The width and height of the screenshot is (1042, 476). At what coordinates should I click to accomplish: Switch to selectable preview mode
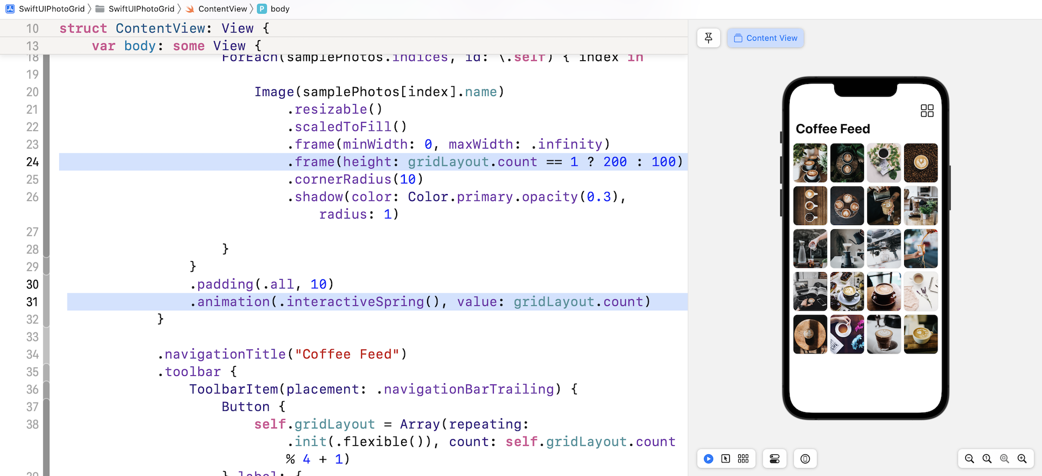point(726,459)
